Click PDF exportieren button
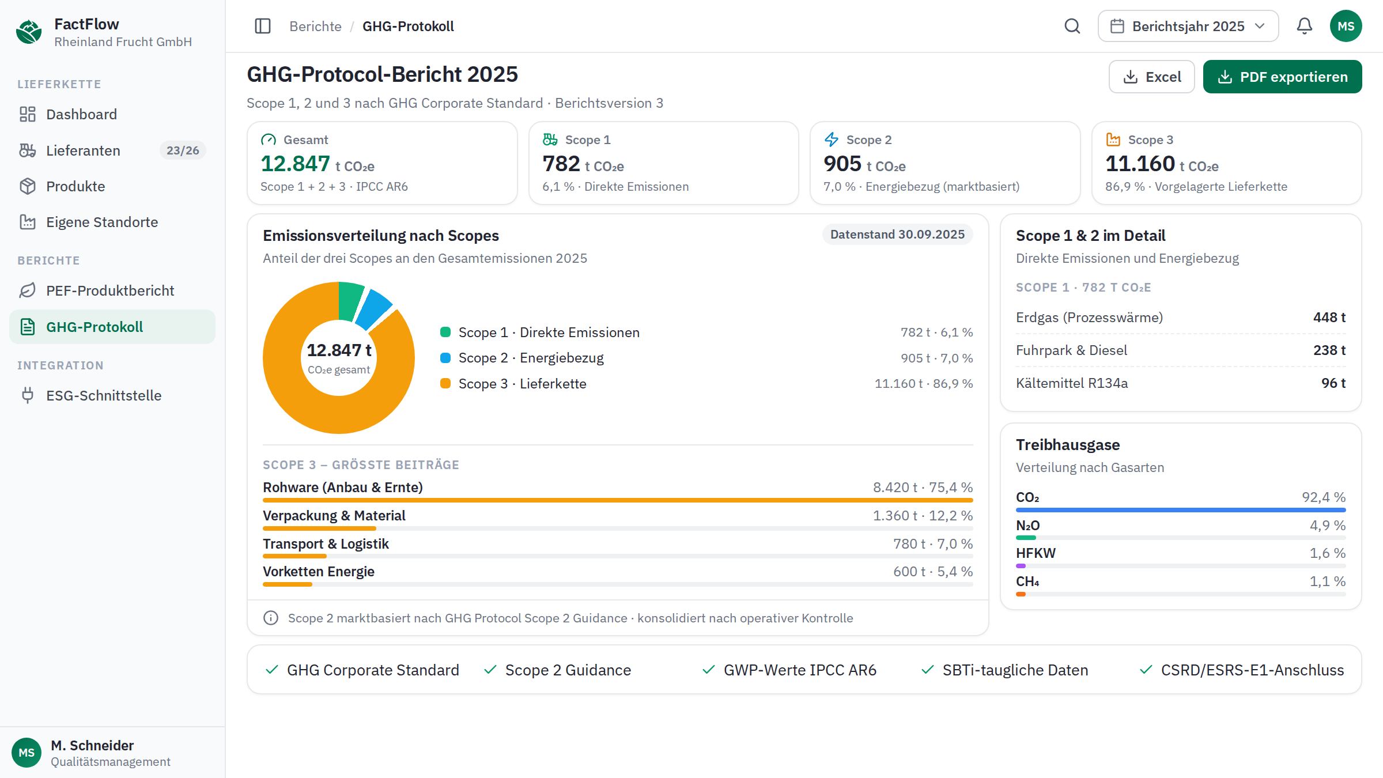The width and height of the screenshot is (1383, 778). pyautogui.click(x=1283, y=77)
